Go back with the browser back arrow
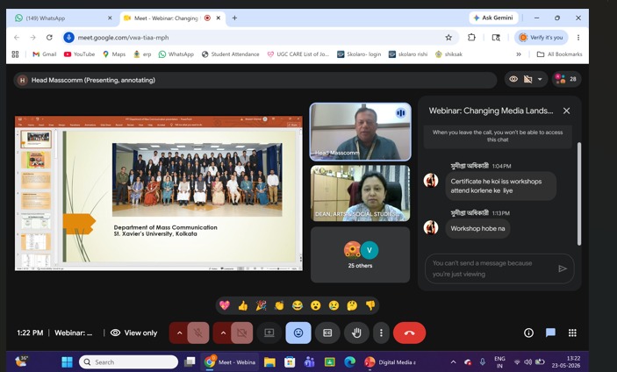This screenshot has width=617, height=372. click(x=17, y=38)
